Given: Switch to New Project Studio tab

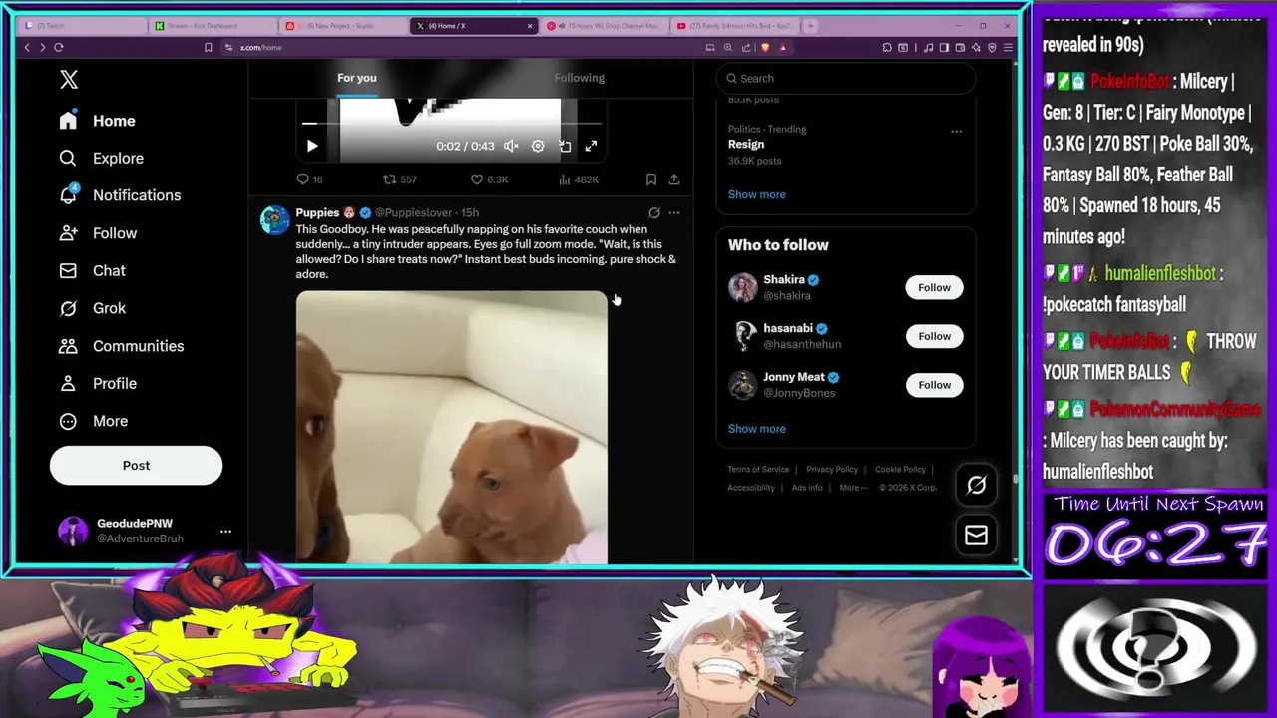Looking at the screenshot, I should point(343,25).
